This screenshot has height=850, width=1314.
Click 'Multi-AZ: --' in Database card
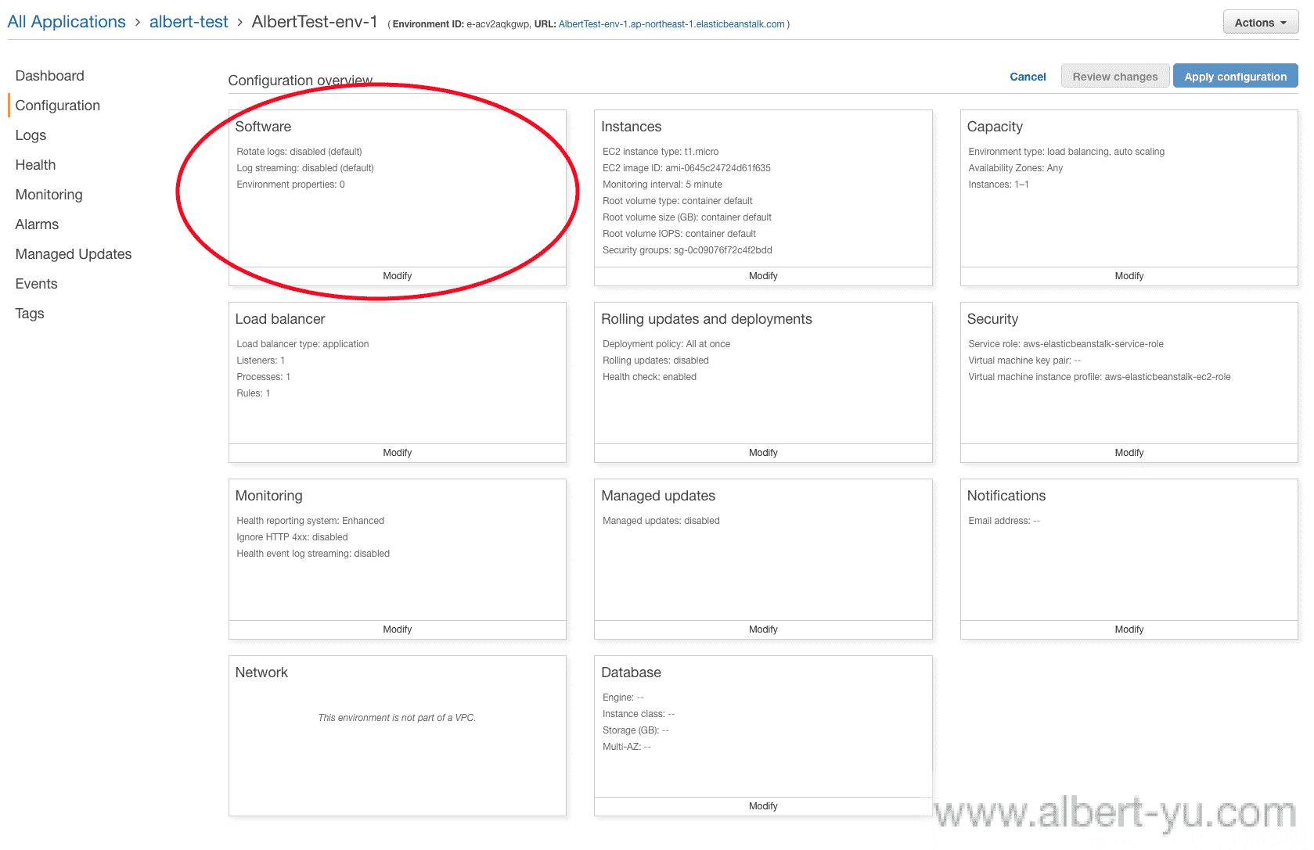[x=626, y=747]
